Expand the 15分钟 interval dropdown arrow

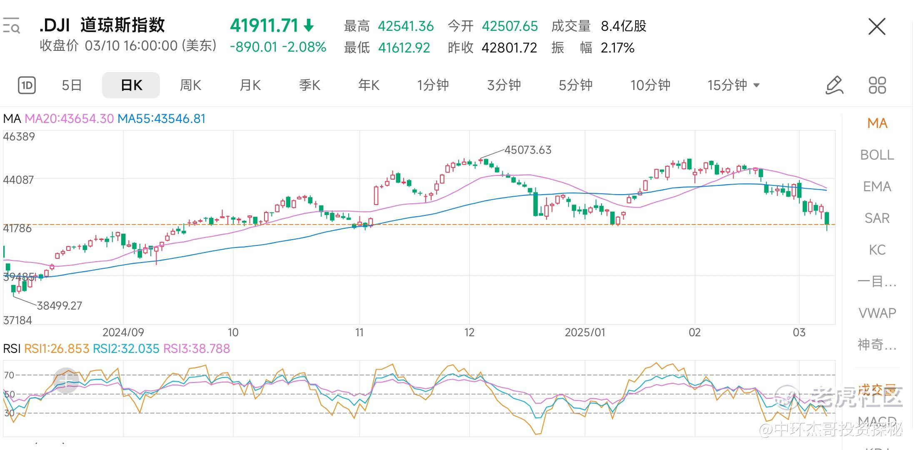pos(757,85)
